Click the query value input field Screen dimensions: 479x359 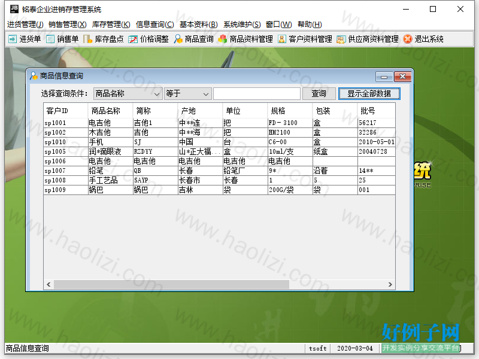[257, 94]
